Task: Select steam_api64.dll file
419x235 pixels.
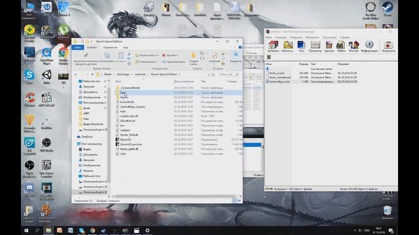Action: pyautogui.click(x=129, y=149)
